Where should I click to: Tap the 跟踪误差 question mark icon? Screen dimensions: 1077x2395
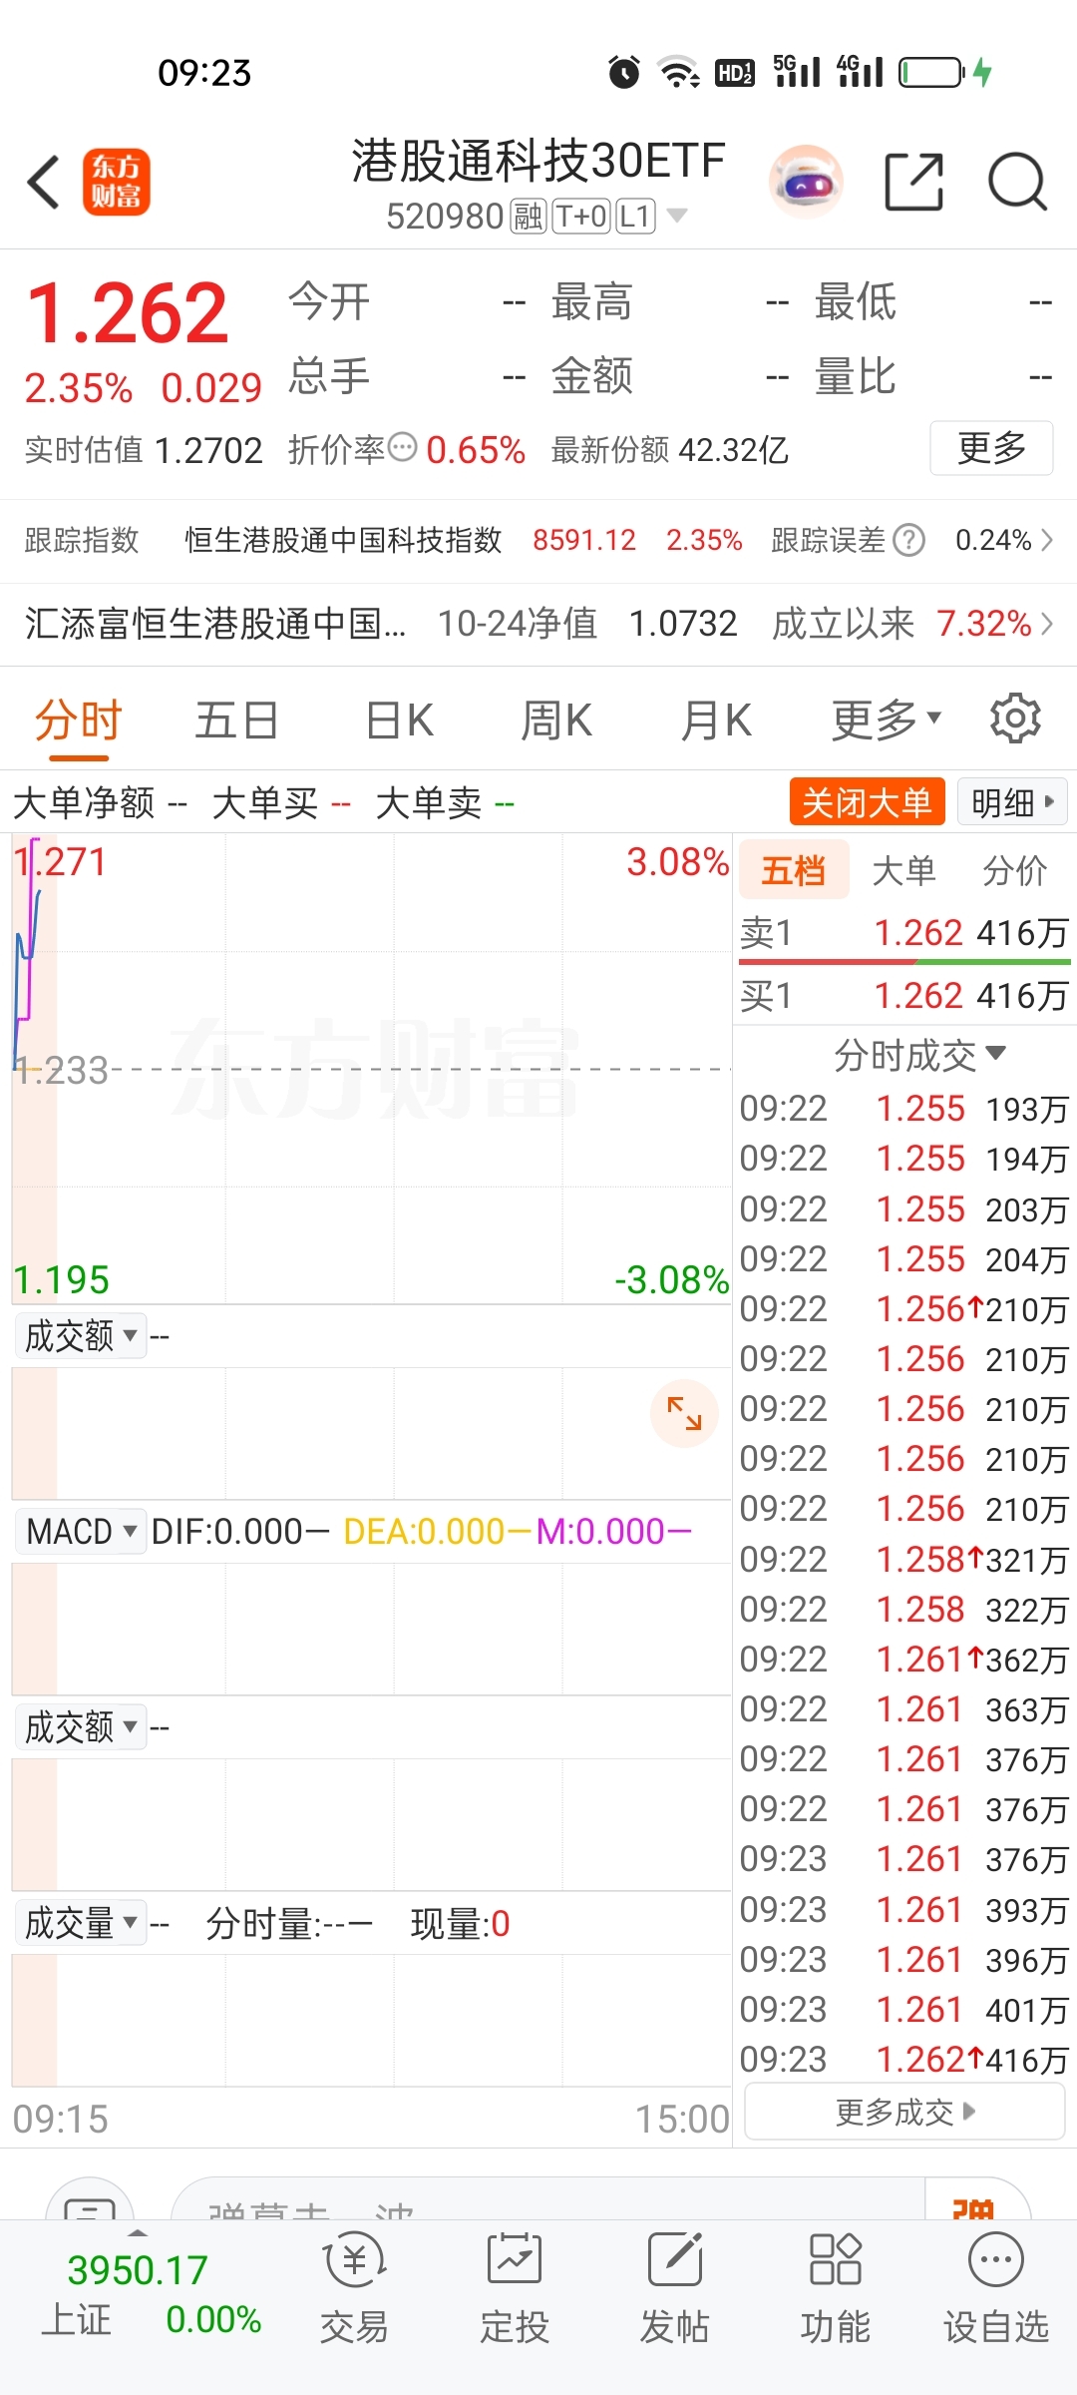pos(908,540)
